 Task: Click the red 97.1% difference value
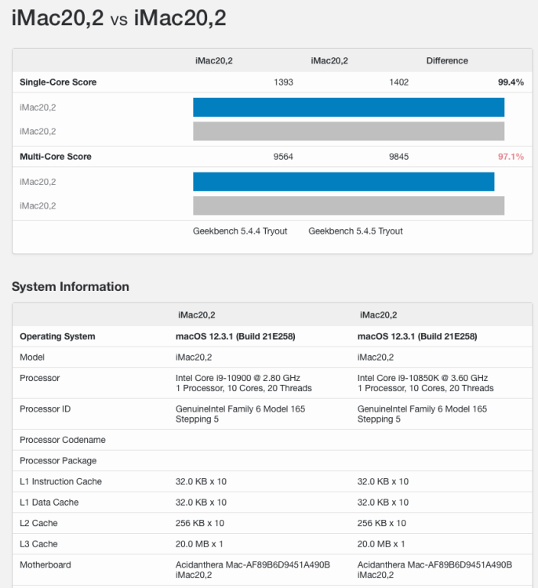click(x=511, y=156)
